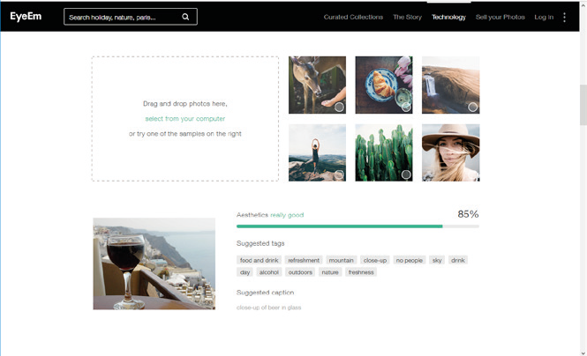Click the food and drink tag
Screen dimensions: 587x356
(259, 261)
